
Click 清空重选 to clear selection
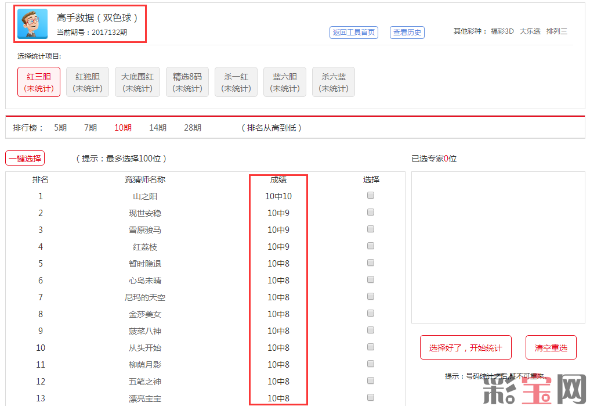pyautogui.click(x=551, y=348)
